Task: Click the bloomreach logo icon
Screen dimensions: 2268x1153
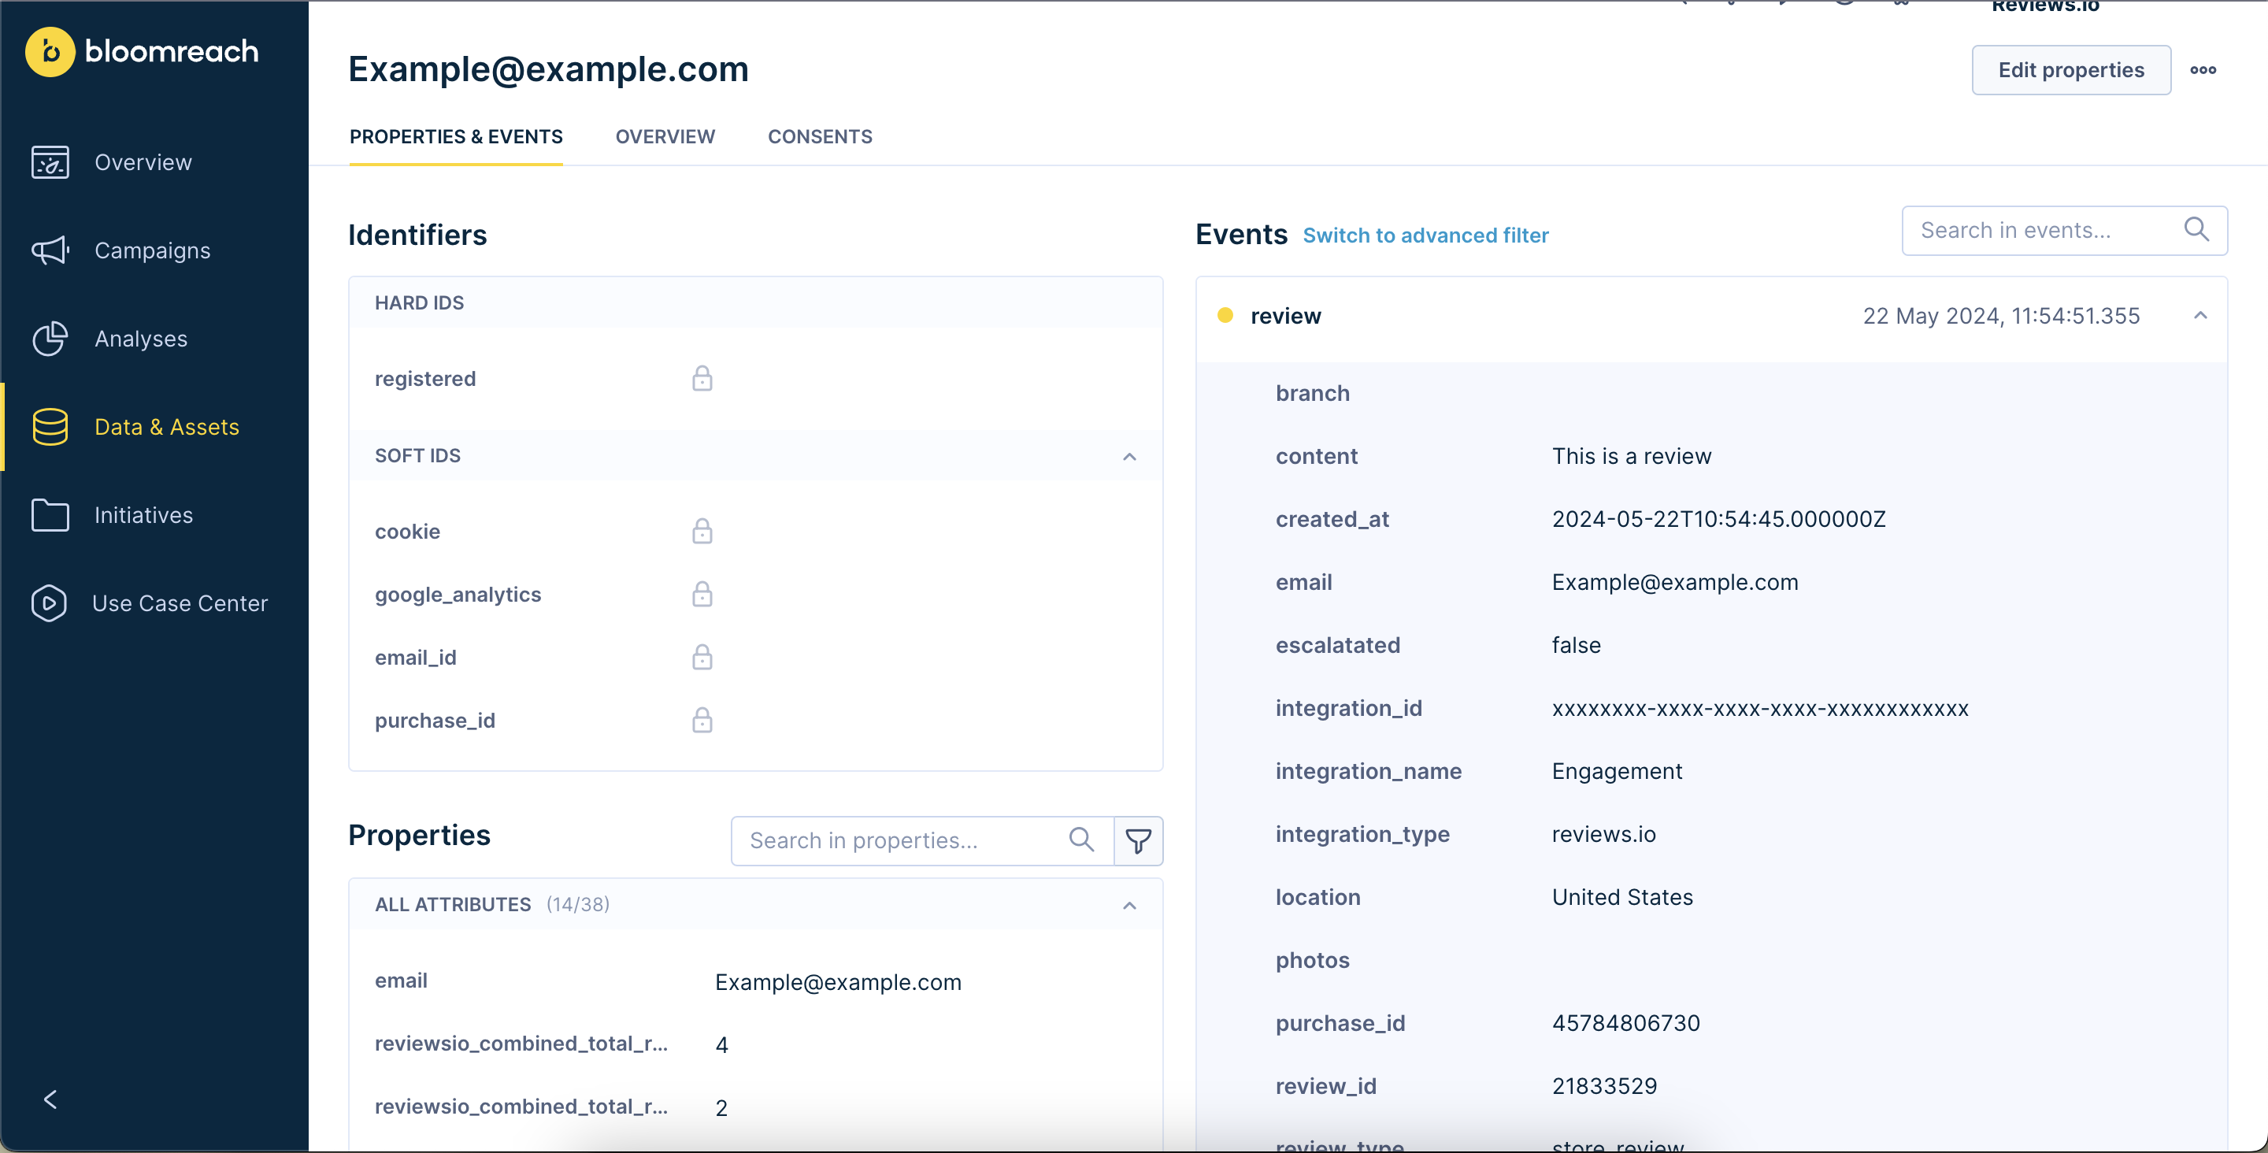Action: (50, 52)
